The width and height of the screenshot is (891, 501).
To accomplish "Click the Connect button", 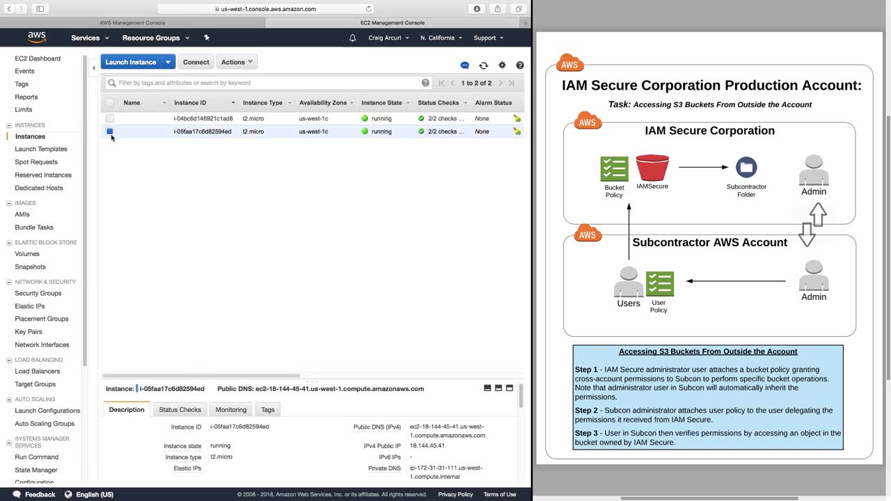I will tap(196, 62).
